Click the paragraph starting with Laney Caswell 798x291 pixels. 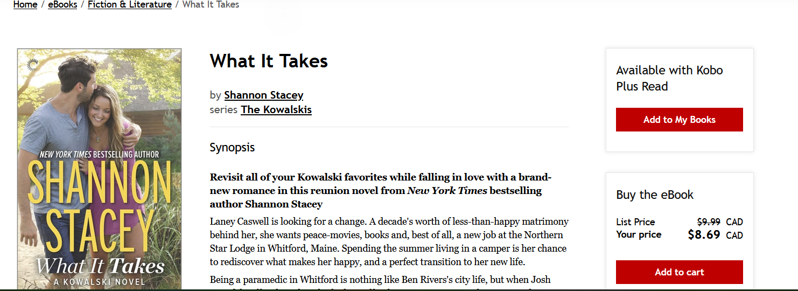click(x=389, y=242)
